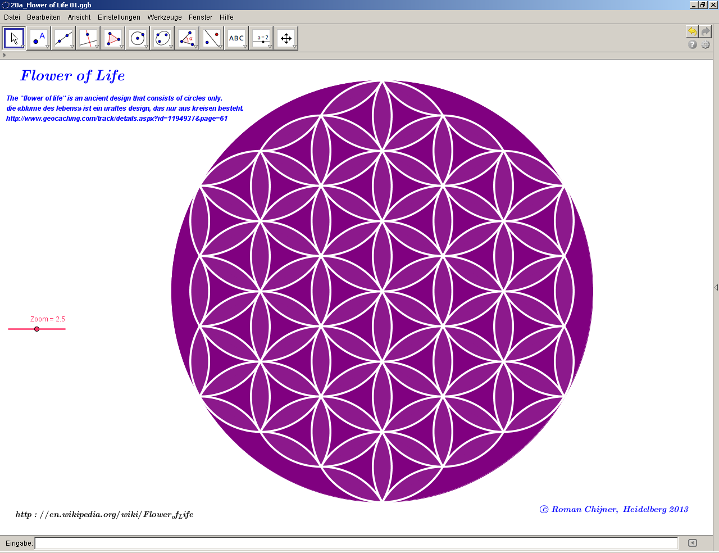Image resolution: width=719 pixels, height=553 pixels.
Task: Expand the sidebar arrow on right edge
Action: click(716, 287)
